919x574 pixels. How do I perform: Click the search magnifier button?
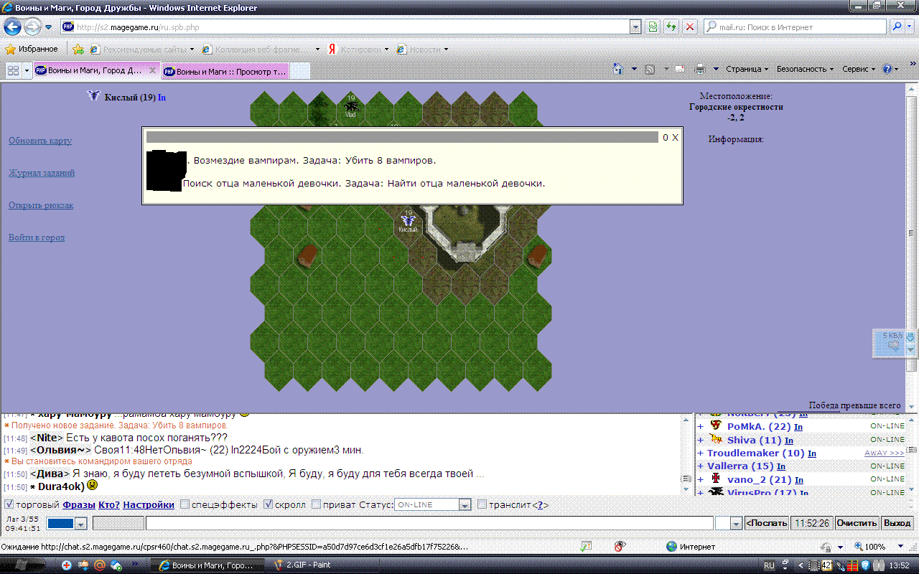point(897,27)
